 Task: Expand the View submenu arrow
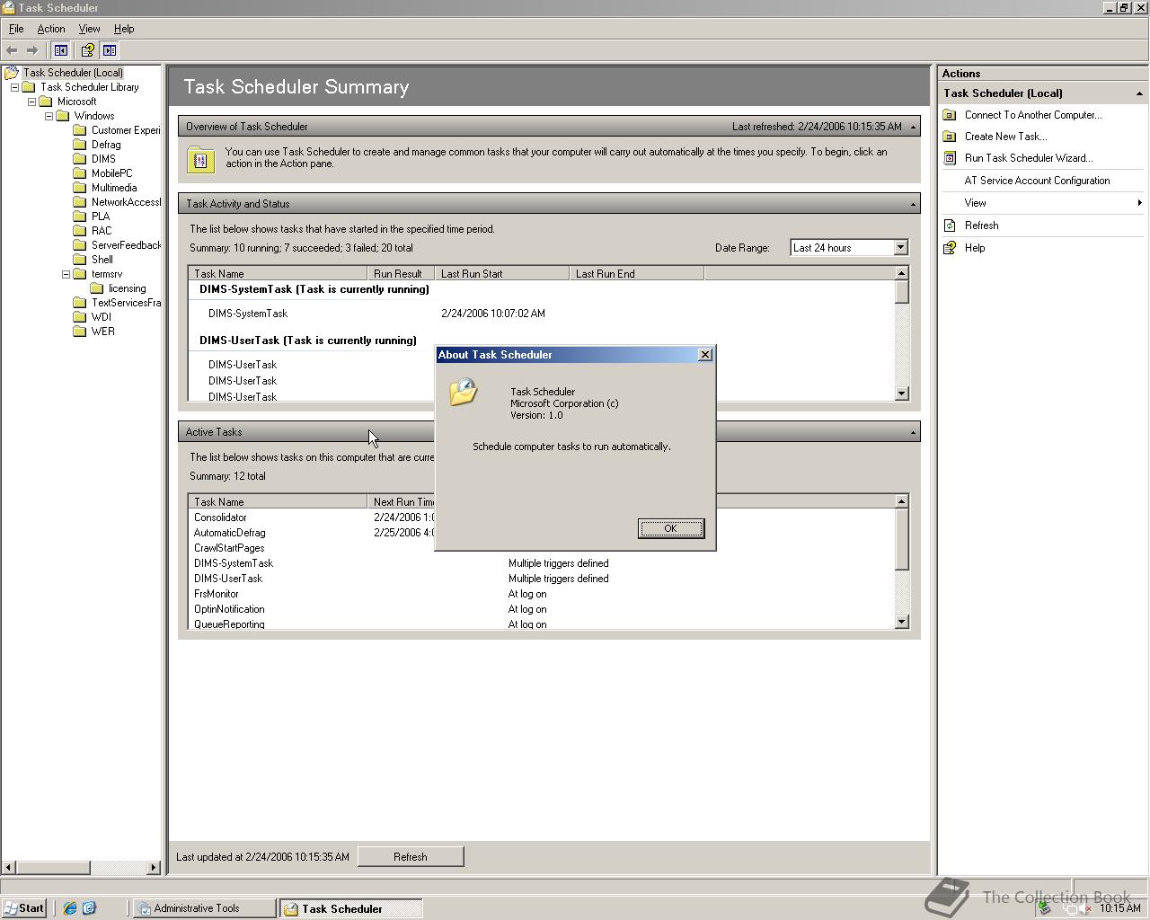(1139, 203)
